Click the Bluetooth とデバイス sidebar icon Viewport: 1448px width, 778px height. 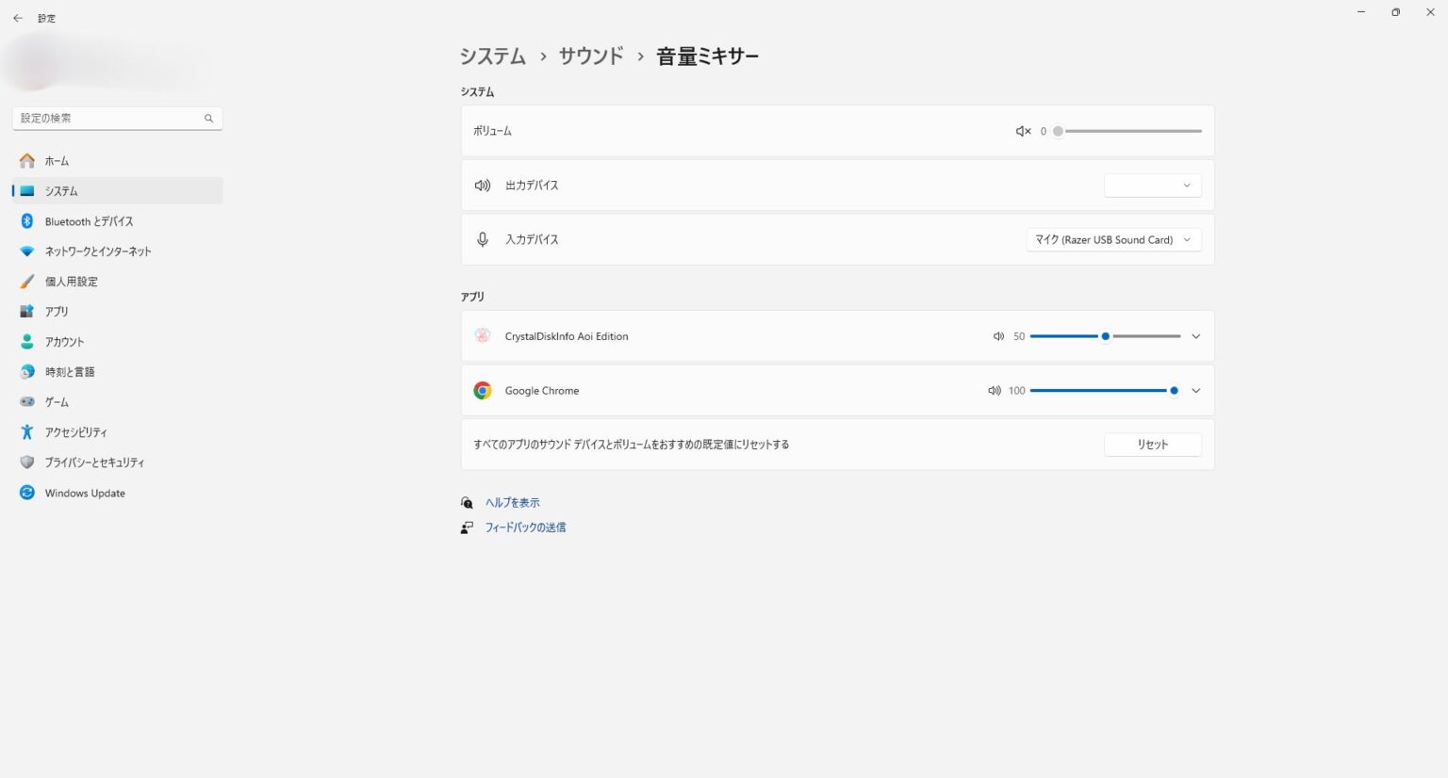(27, 221)
